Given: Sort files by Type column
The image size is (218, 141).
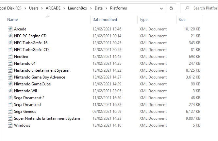Looking at the screenshot, I should (x=143, y=20).
